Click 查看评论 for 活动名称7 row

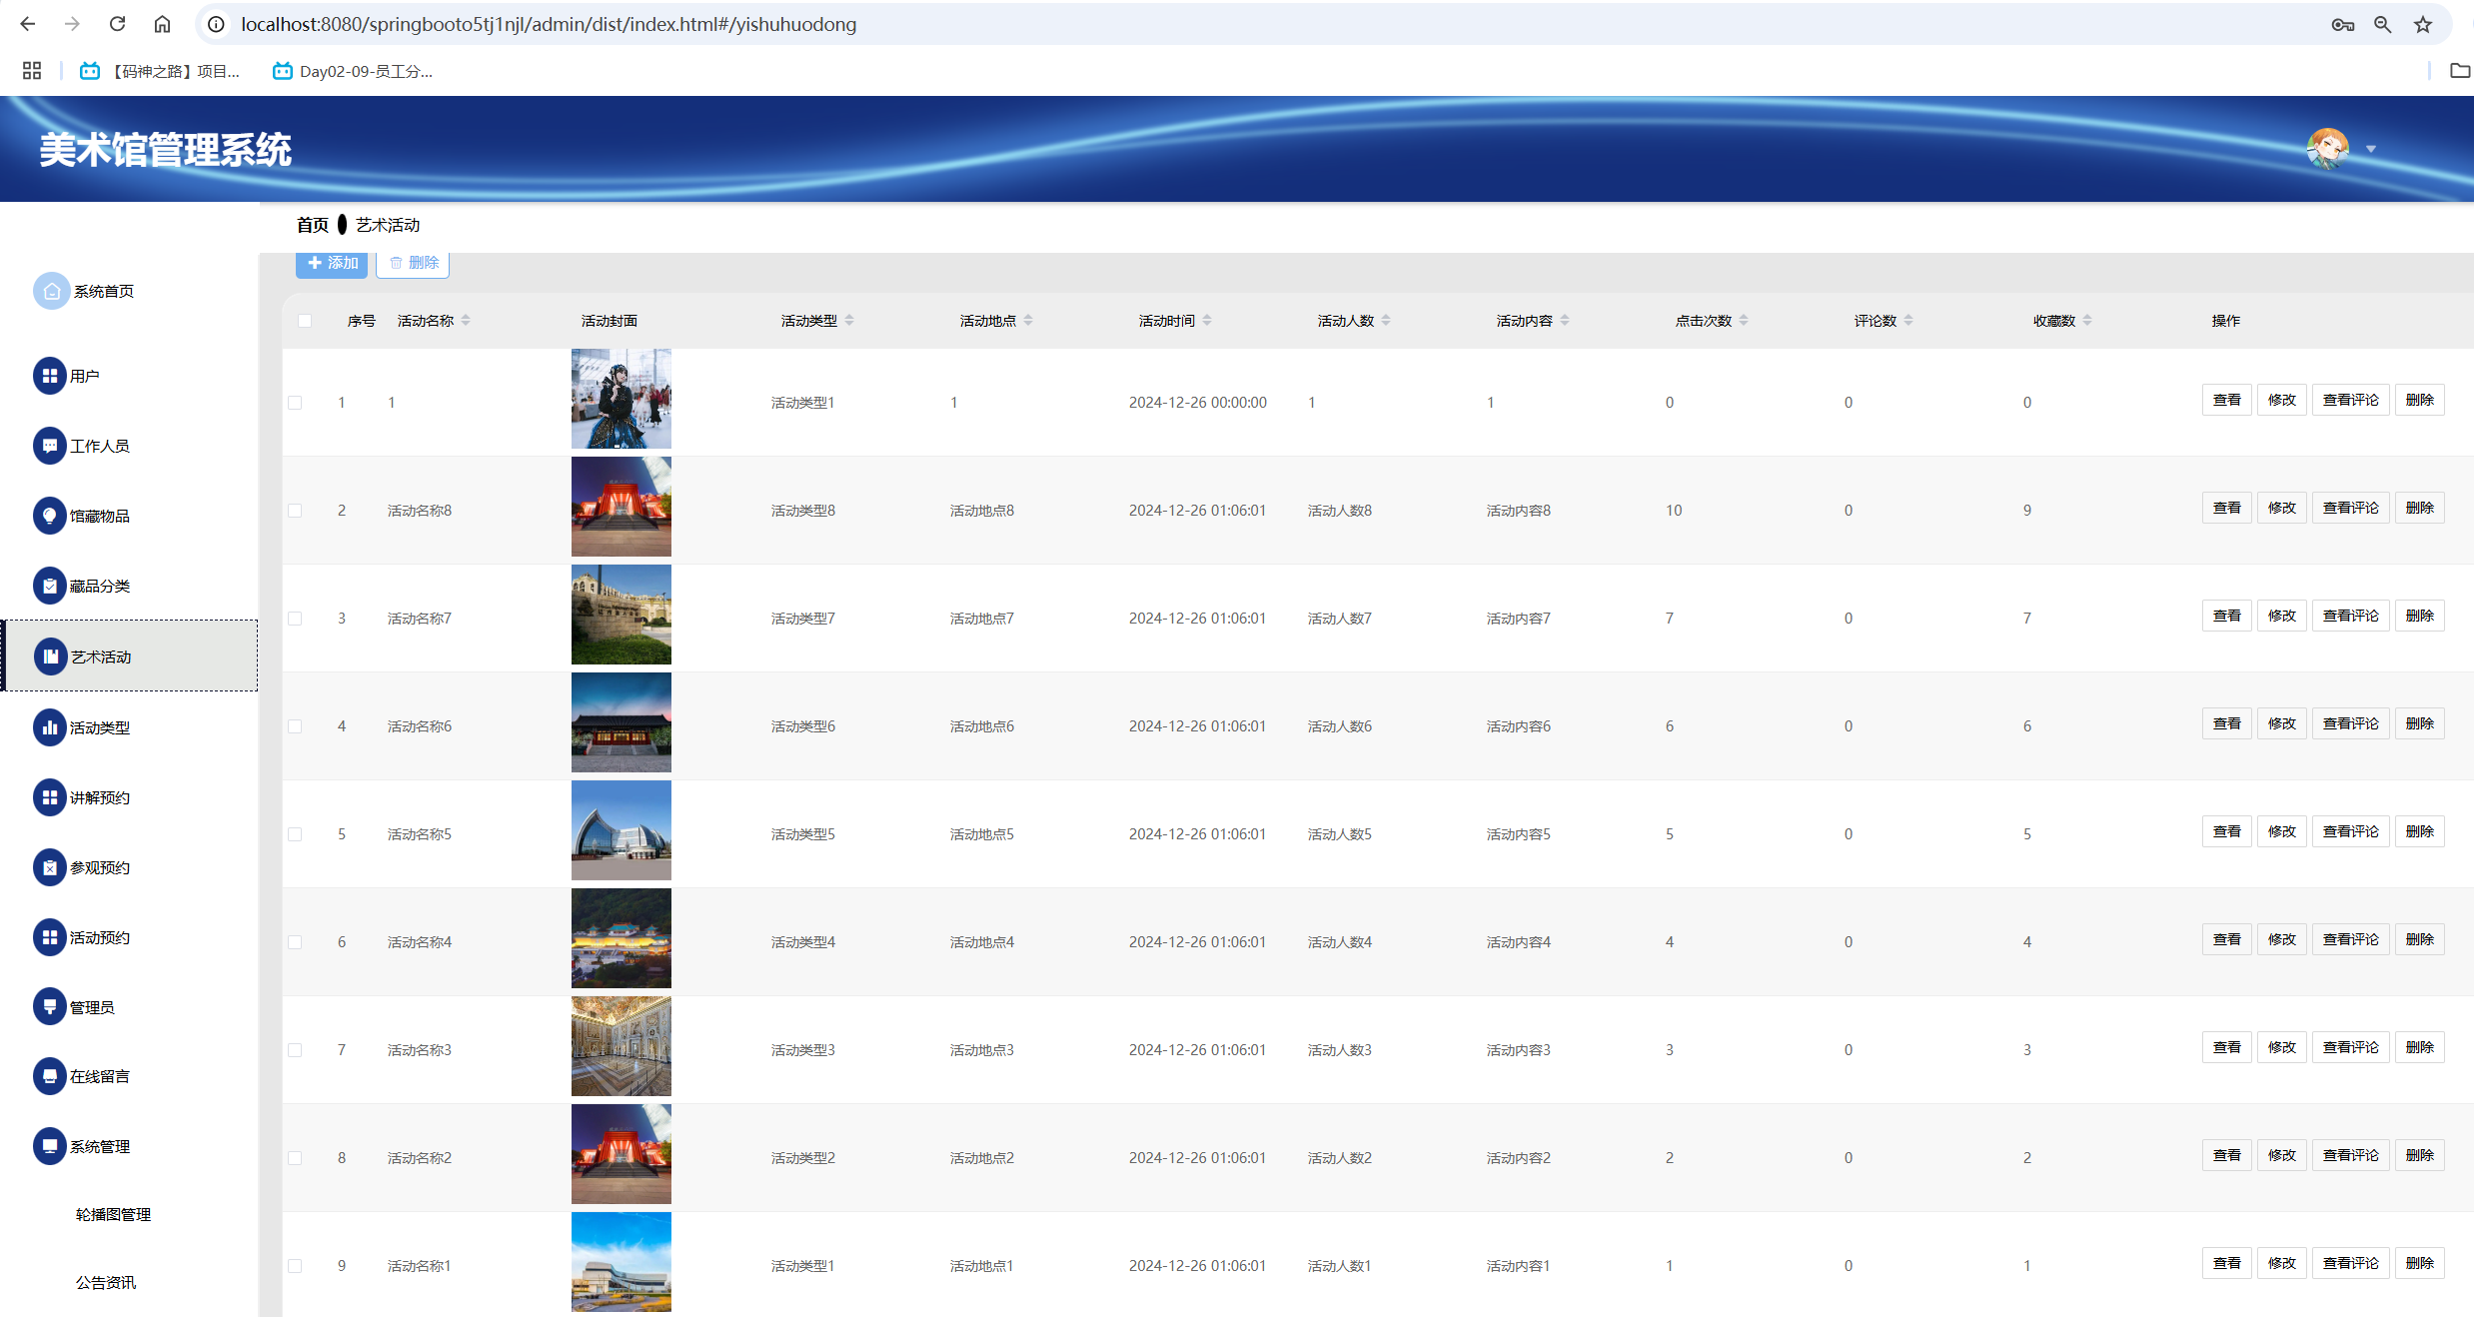(2350, 616)
